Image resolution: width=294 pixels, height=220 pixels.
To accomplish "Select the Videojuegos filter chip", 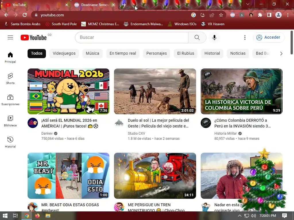I will click(x=64, y=54).
